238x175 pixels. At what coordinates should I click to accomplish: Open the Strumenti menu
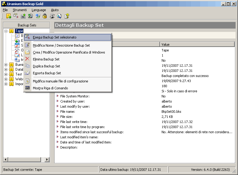tap(20, 10)
